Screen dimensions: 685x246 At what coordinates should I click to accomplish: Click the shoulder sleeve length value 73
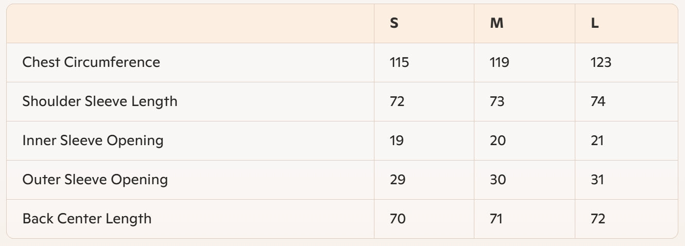click(498, 102)
